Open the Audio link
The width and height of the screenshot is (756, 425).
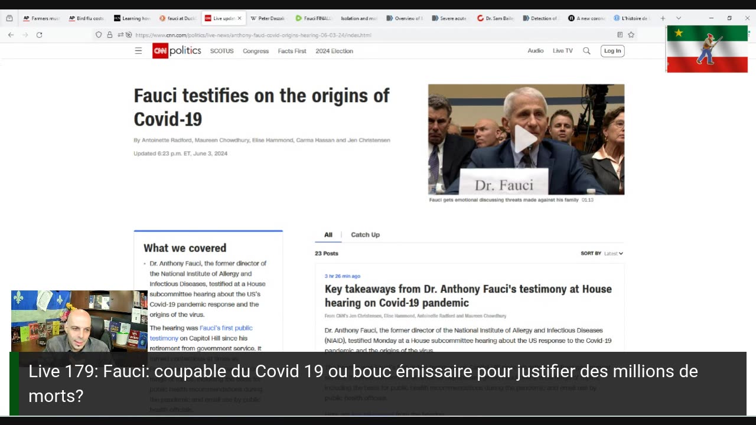pyautogui.click(x=536, y=51)
